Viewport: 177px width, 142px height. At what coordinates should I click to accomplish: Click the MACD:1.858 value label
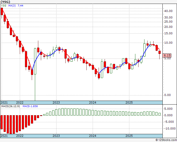coord(30,106)
